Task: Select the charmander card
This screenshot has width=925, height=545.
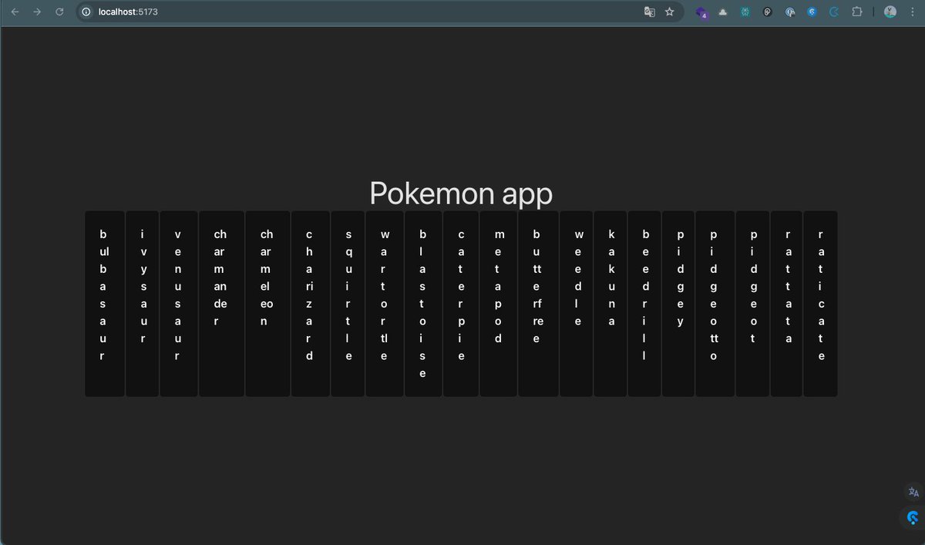Action: pyautogui.click(x=221, y=304)
